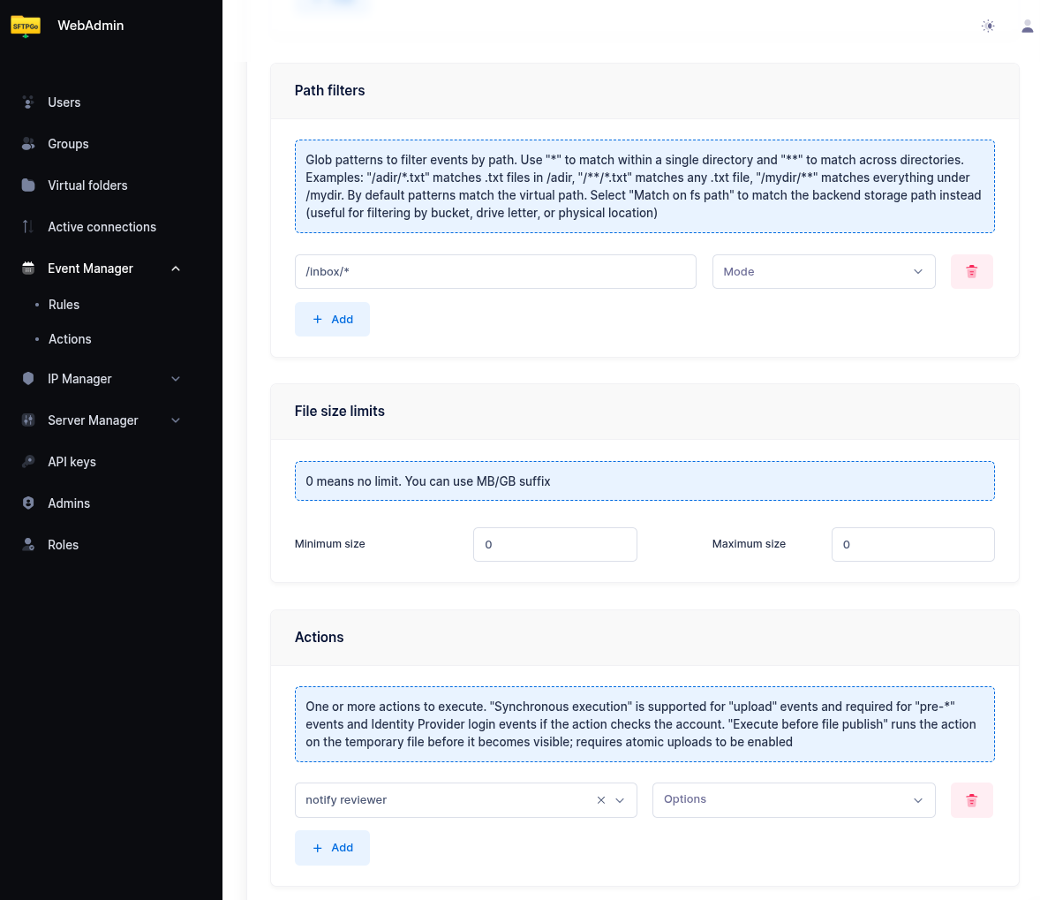This screenshot has height=900, width=1040.
Task: Open the user profile icon
Action: pyautogui.click(x=1027, y=26)
